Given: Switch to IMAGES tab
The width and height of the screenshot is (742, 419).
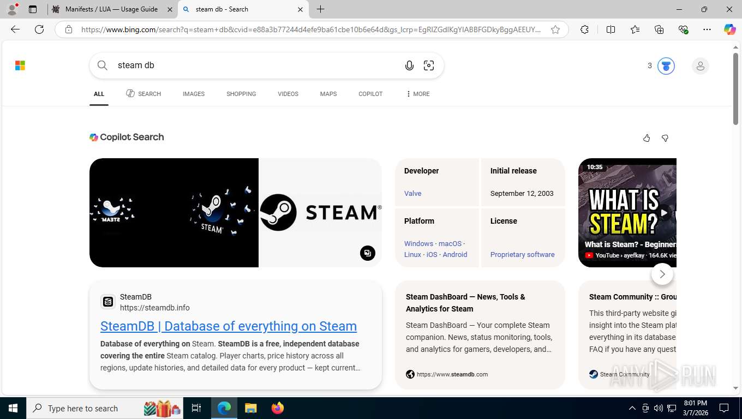Looking at the screenshot, I should [194, 94].
